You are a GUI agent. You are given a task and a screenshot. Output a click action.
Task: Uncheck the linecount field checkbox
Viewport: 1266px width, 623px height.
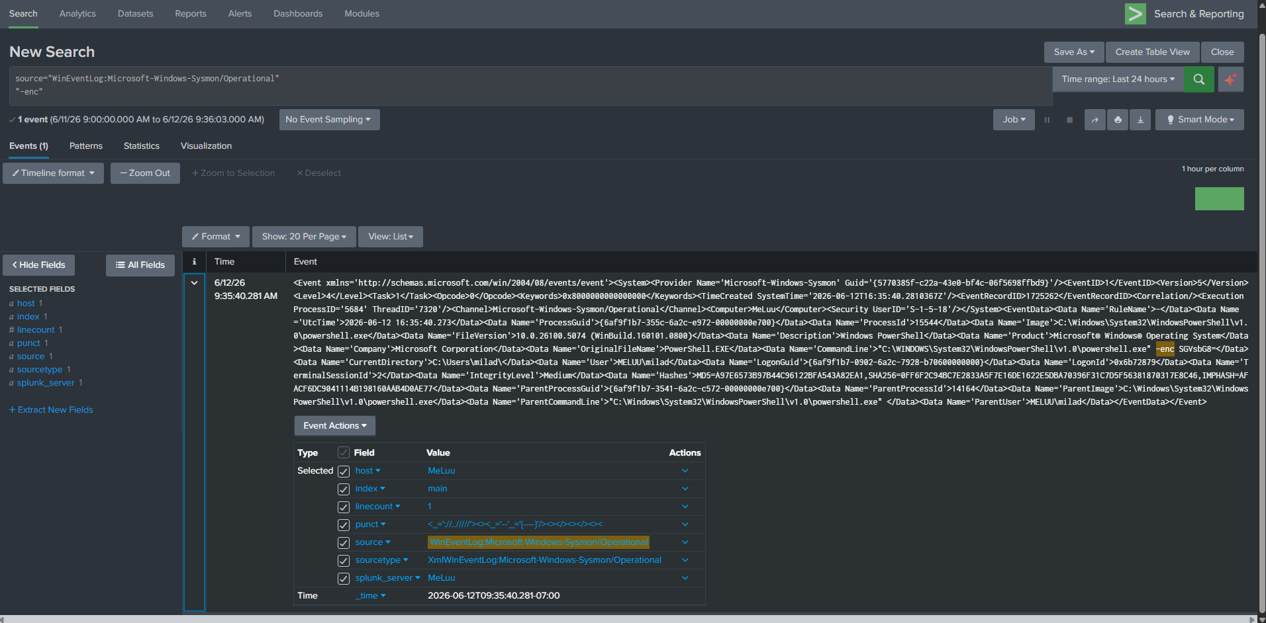[344, 507]
